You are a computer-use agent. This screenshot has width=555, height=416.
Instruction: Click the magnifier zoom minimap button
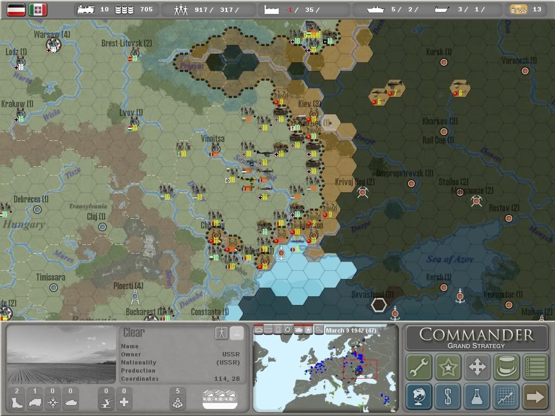[319, 330]
